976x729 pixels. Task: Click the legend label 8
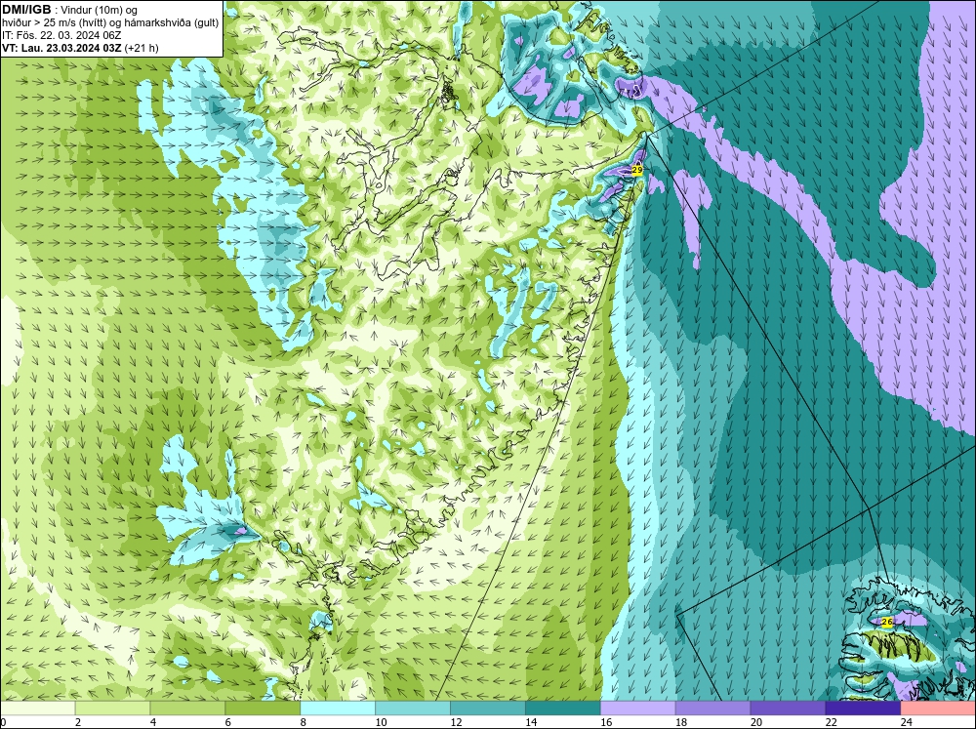coord(304,722)
